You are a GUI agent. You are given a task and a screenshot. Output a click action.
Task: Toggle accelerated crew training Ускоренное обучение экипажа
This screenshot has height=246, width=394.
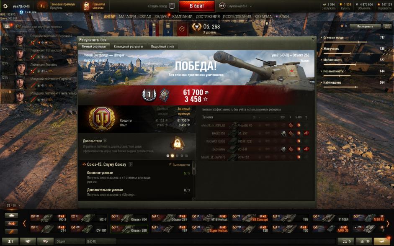pos(39,27)
